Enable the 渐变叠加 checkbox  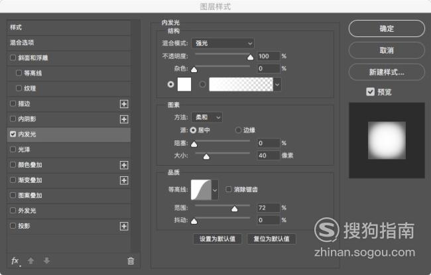coord(13,180)
